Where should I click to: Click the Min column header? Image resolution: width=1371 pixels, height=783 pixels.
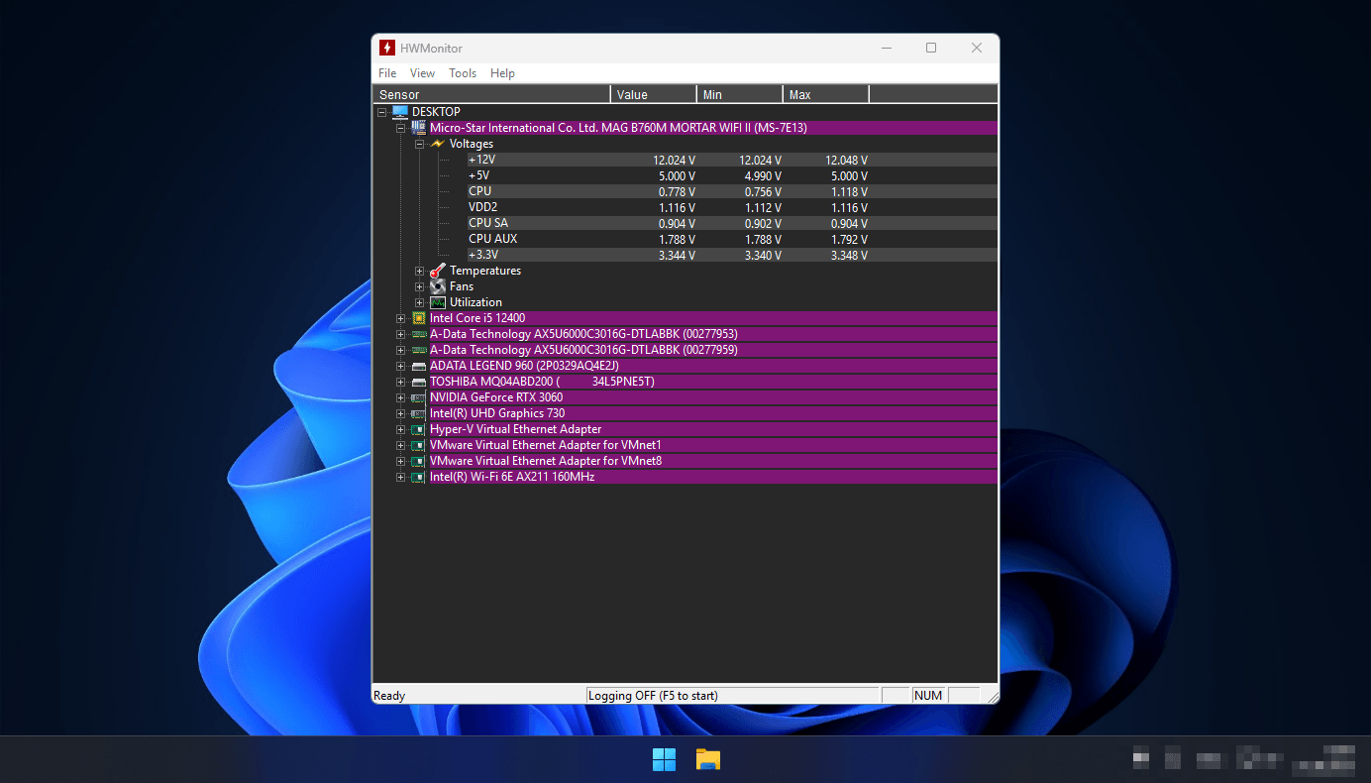tap(740, 94)
